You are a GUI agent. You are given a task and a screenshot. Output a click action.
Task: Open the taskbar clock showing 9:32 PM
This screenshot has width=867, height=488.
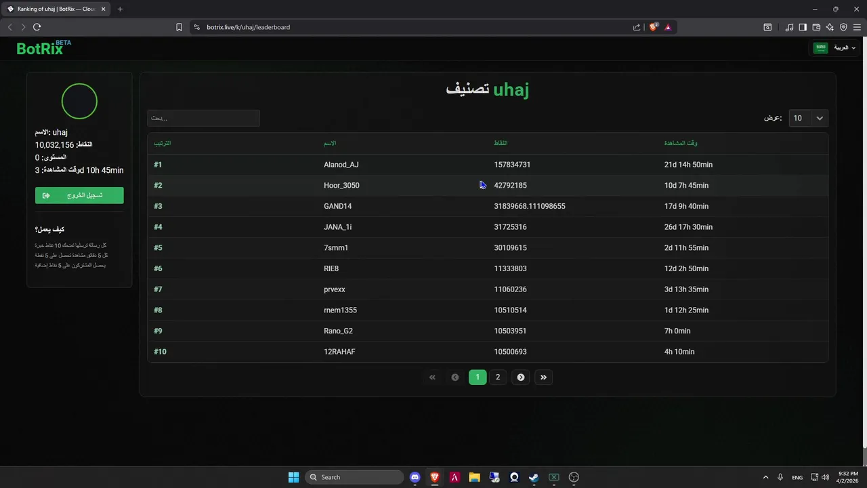coord(848,477)
